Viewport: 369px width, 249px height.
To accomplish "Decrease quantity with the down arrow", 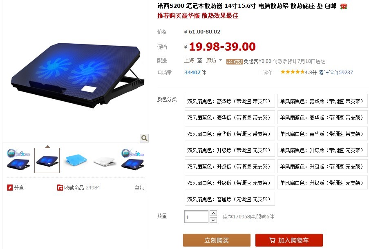I will [x=213, y=220].
